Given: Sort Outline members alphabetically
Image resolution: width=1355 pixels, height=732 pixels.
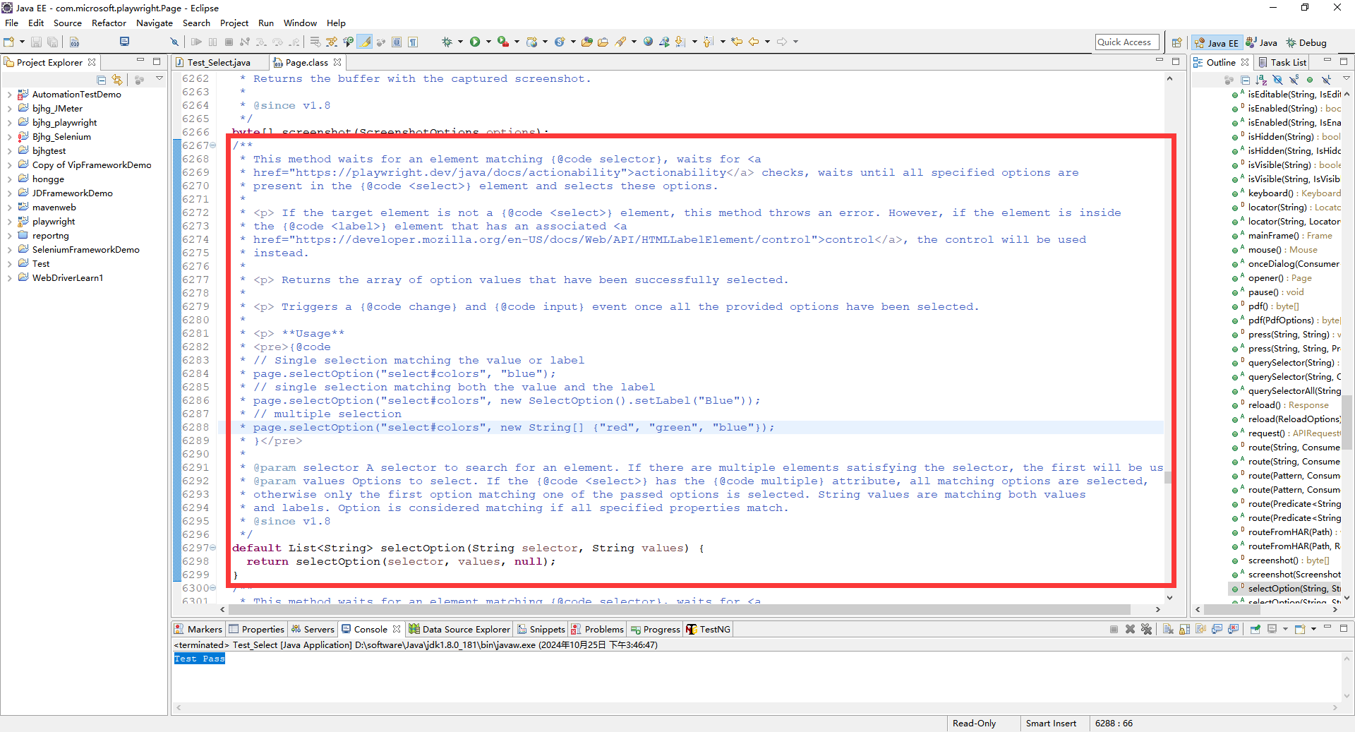Looking at the screenshot, I should point(1261,80).
